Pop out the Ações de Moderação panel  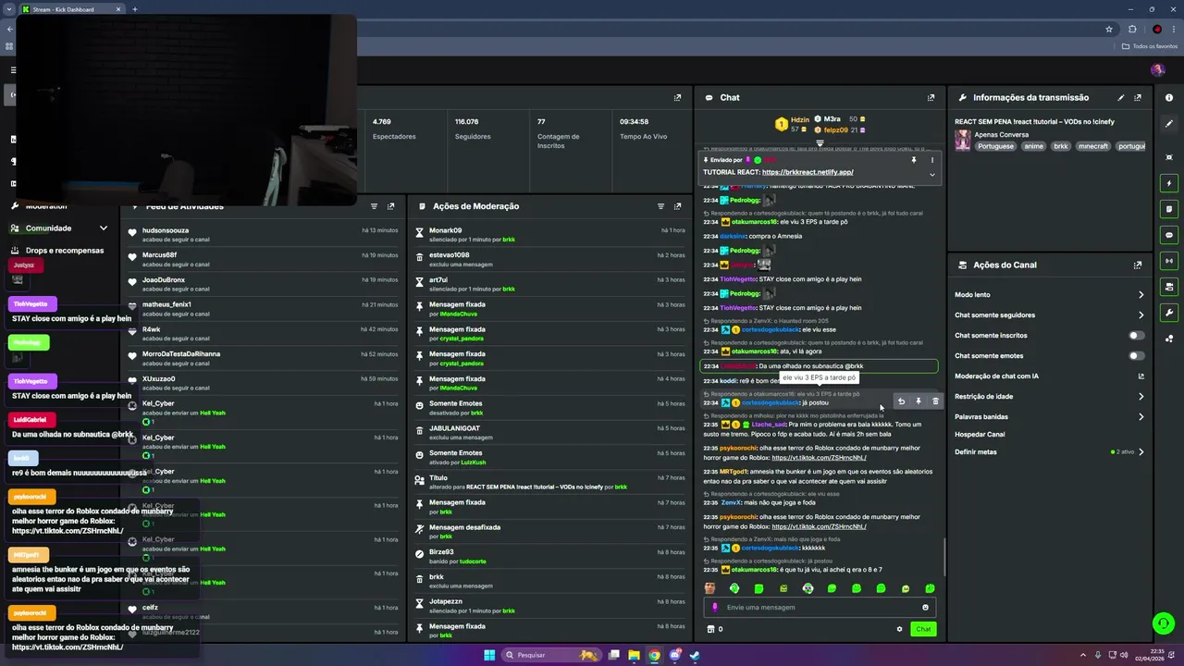coord(677,206)
